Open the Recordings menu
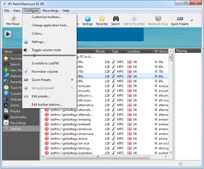The width and height of the screenshot is (204, 169). pyautogui.click(x=50, y=11)
